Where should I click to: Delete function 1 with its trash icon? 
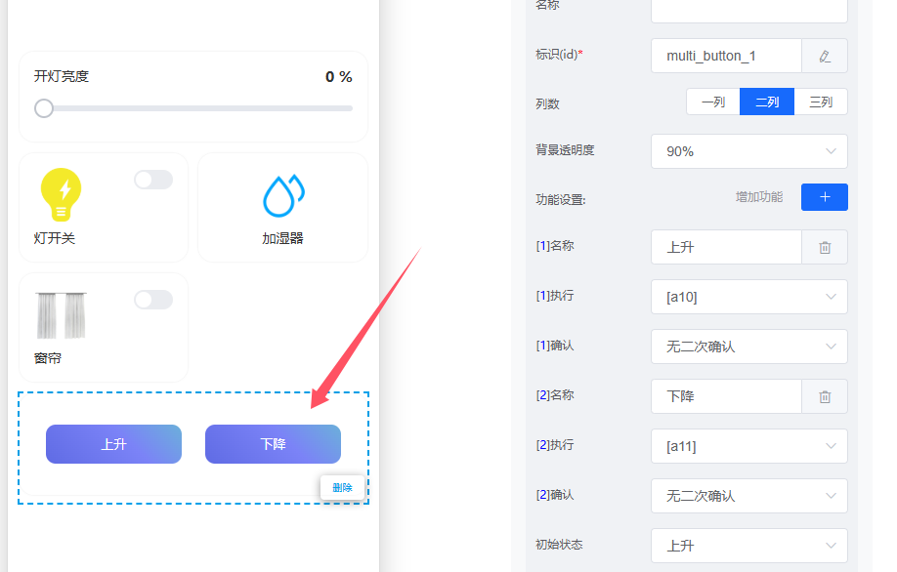click(825, 248)
